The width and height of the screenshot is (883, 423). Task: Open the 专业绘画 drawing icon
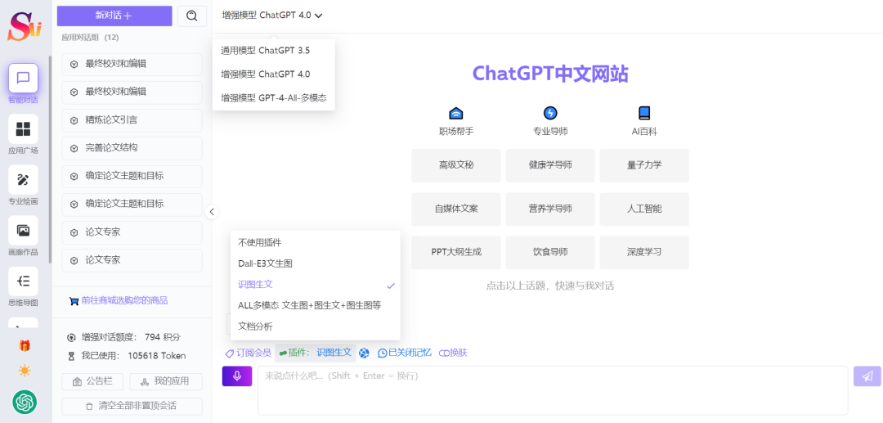coord(23,180)
